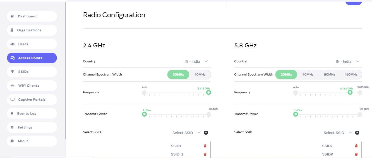The image size is (372, 158).
Task: Go to the Captive Portals page
Action: pyautogui.click(x=32, y=99)
